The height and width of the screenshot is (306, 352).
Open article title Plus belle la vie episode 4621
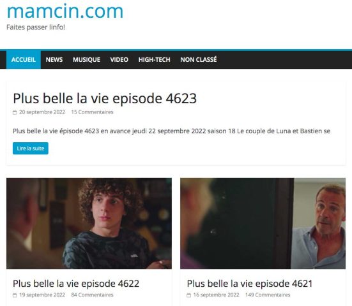pos(250,284)
